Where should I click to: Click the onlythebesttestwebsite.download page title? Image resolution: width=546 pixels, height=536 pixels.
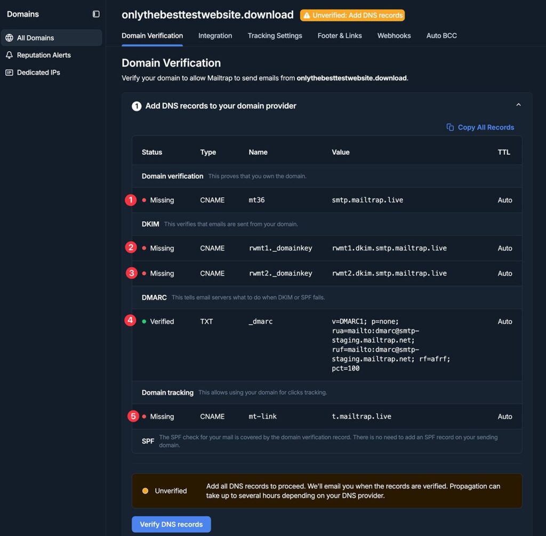tap(207, 14)
